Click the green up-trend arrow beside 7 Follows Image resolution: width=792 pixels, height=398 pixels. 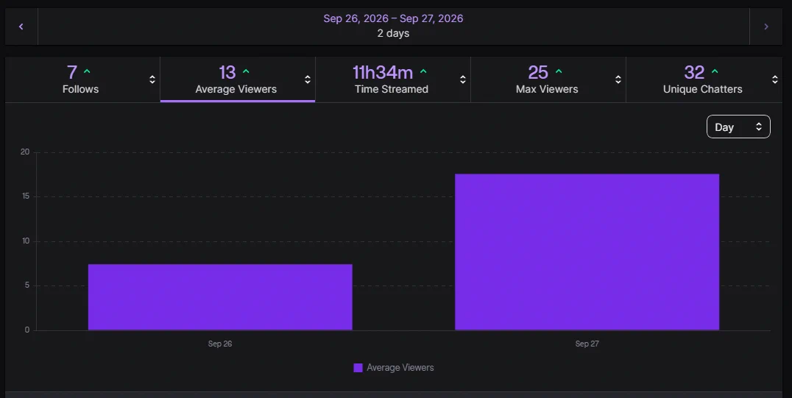coord(87,71)
